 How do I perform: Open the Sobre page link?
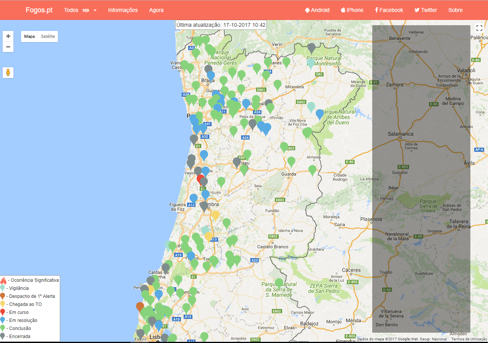455,10
